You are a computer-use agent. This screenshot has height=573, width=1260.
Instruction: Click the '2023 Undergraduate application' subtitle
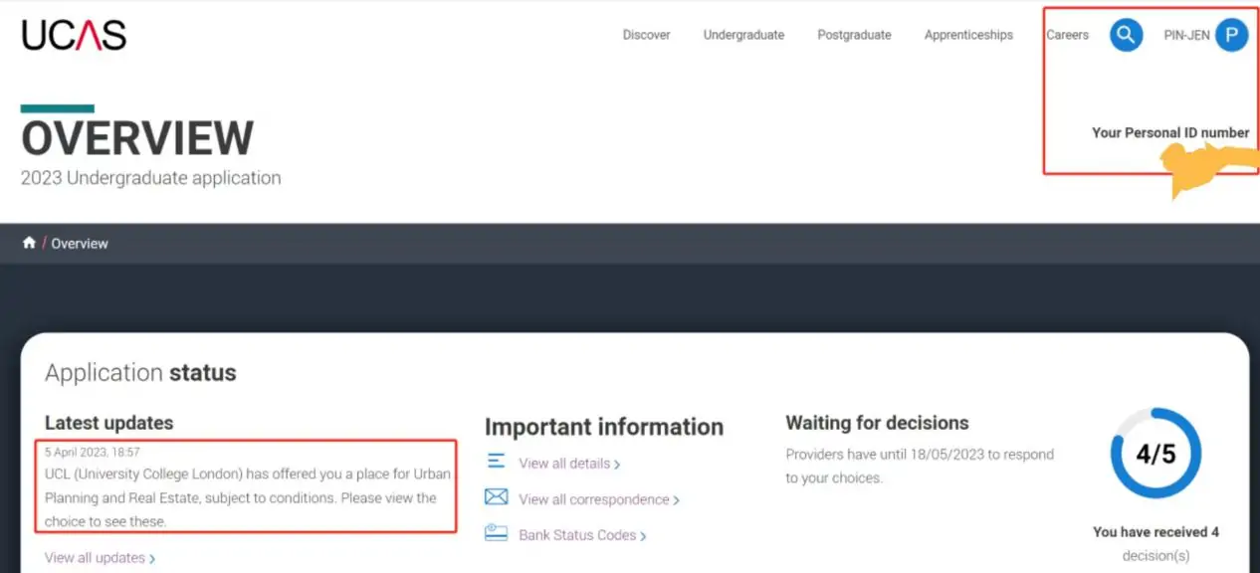(151, 178)
